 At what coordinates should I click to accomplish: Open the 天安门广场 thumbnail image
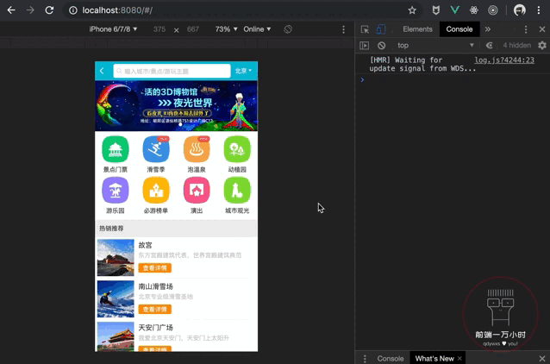pyautogui.click(x=116, y=336)
